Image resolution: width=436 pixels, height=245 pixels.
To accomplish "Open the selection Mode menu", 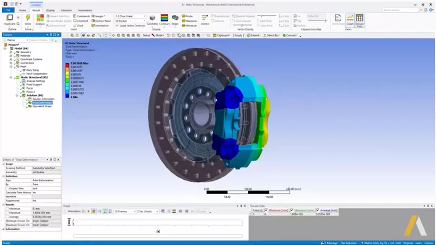I will (x=158, y=35).
